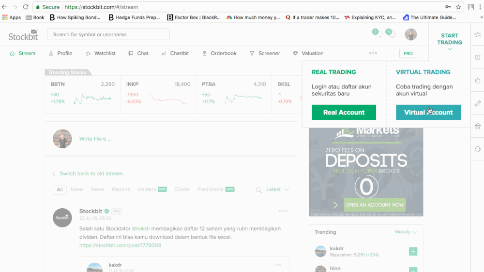
Task: Go to Stream tab
Action: pos(23,53)
